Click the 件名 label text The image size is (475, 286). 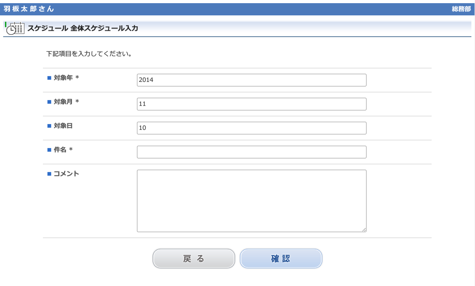(x=60, y=150)
